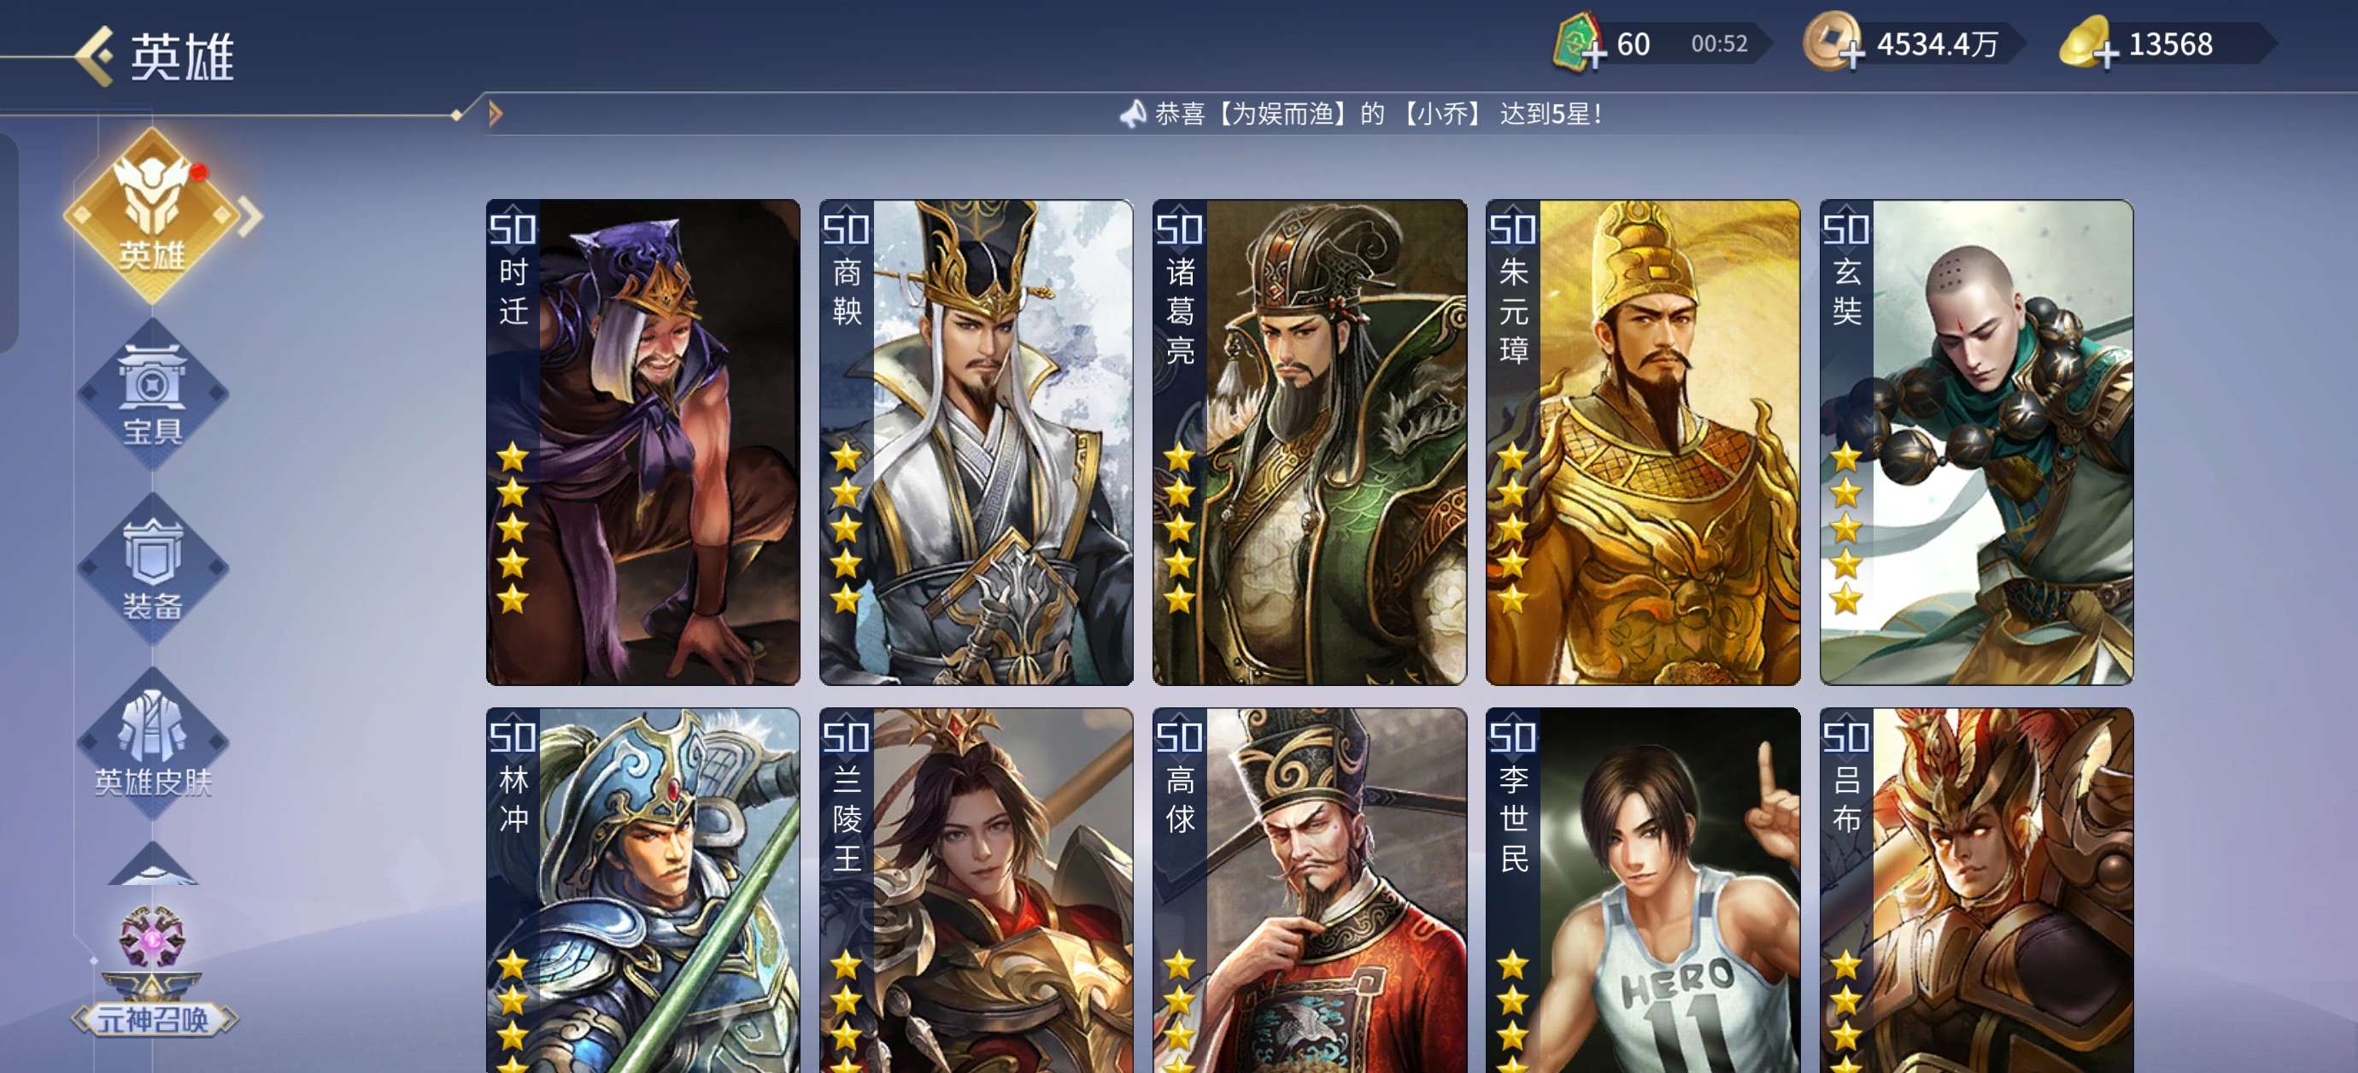
Task: Open 元神召唤 summon icon
Action: 154,972
